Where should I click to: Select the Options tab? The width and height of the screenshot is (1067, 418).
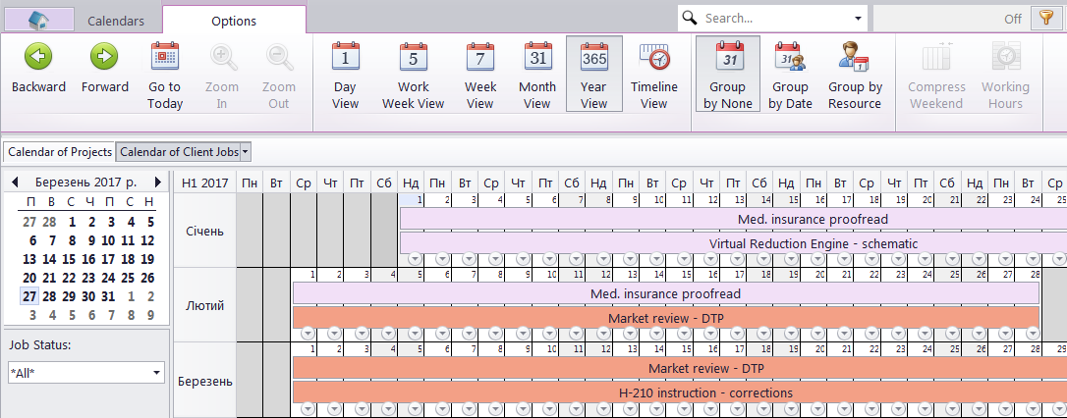pos(234,21)
